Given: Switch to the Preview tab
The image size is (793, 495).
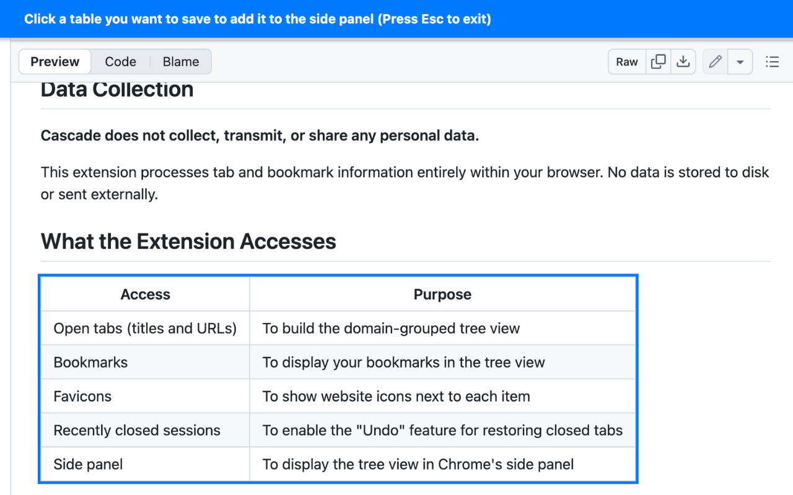Looking at the screenshot, I should (55, 62).
